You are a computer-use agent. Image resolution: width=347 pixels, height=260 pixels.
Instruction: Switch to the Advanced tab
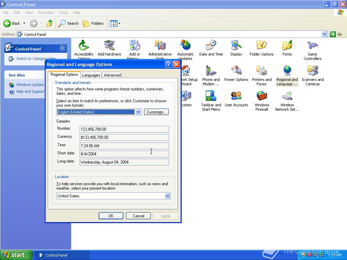point(112,75)
